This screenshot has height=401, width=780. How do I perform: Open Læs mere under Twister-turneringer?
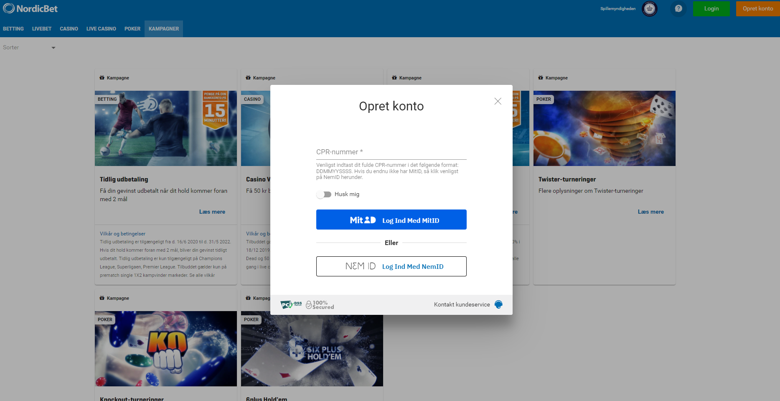[650, 212]
